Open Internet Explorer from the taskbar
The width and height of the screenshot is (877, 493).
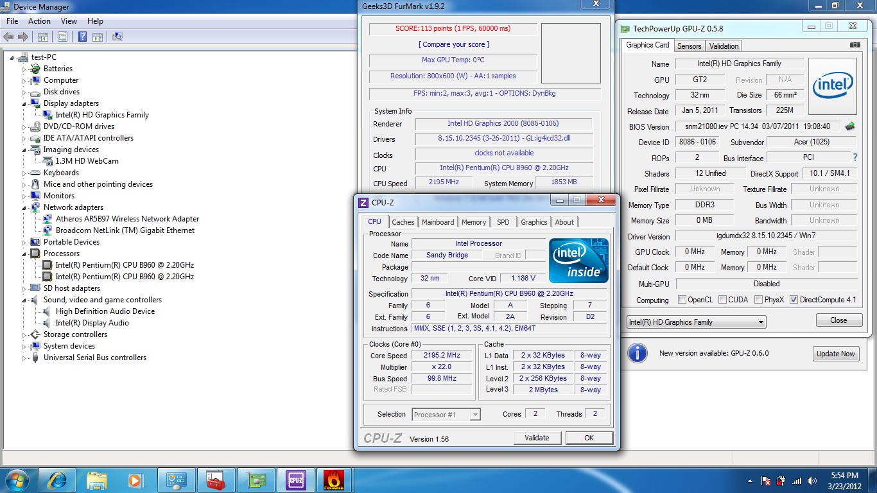pyautogui.click(x=57, y=480)
